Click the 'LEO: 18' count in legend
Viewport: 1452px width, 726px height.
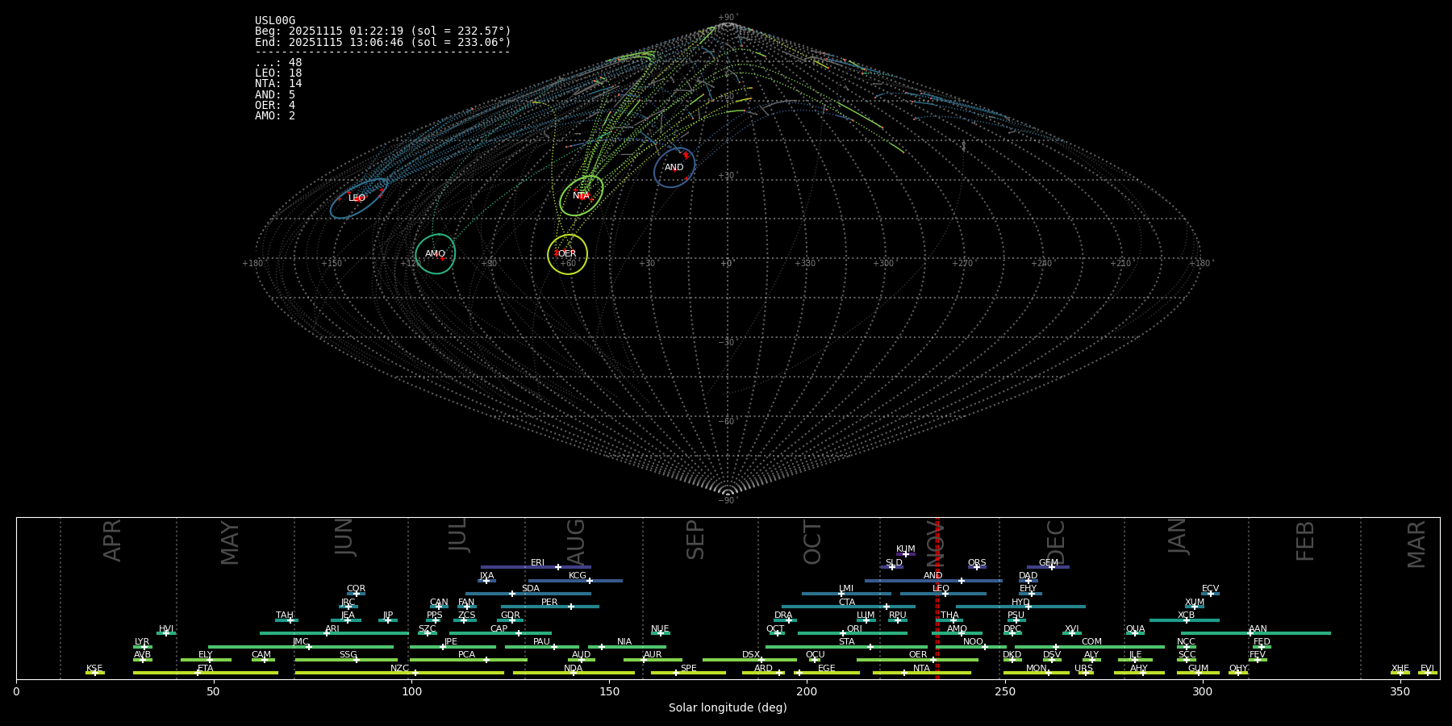[x=278, y=73]
